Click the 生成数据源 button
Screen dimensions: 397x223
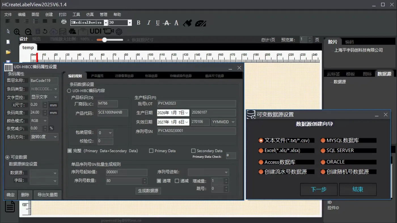coord(148,191)
